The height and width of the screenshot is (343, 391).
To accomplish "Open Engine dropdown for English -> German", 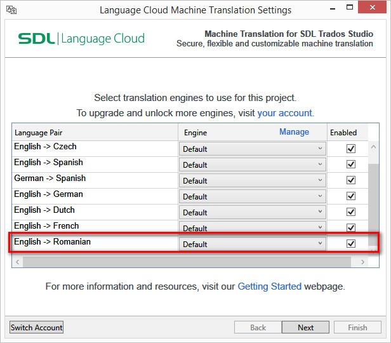I will click(x=253, y=196).
